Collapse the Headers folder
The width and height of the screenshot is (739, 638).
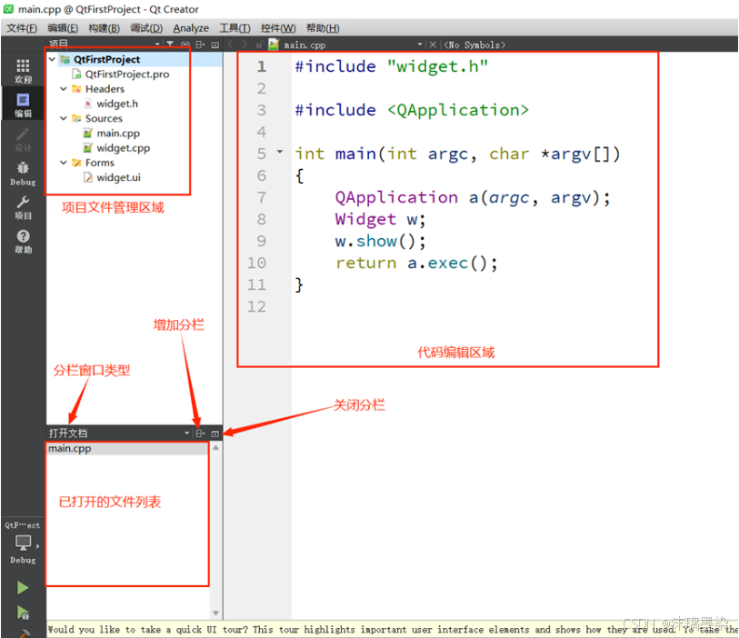63,88
